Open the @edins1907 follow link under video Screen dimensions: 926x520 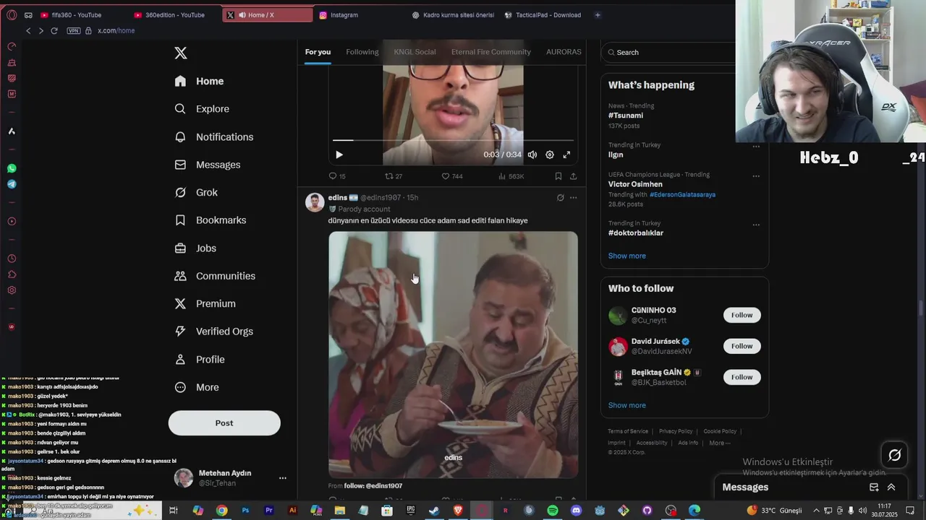[x=373, y=486]
